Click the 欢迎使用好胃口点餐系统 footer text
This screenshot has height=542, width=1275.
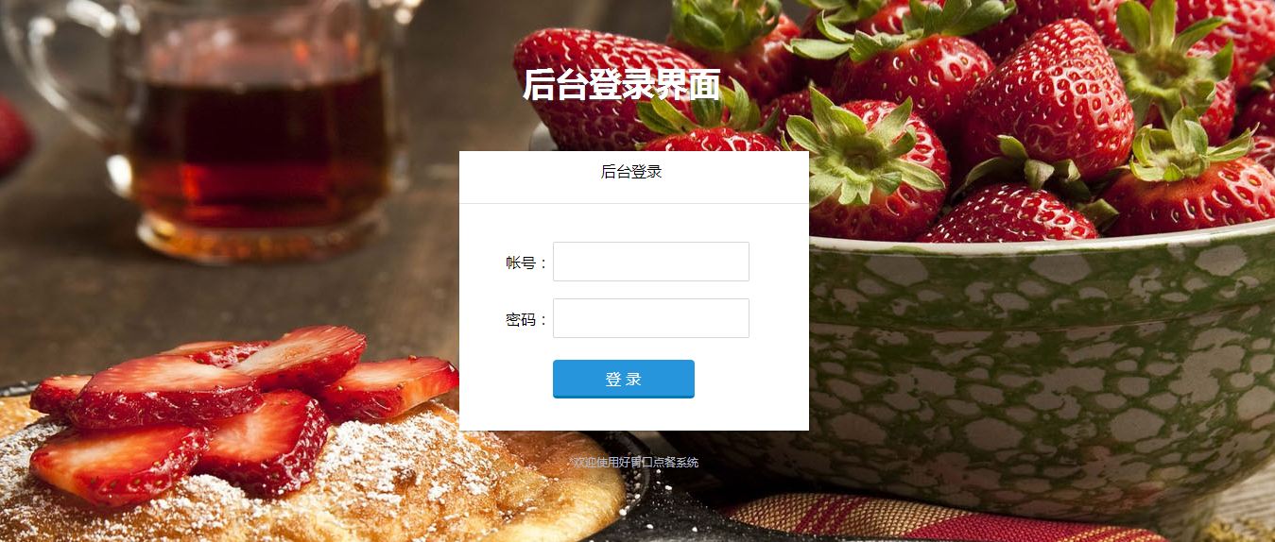point(634,463)
